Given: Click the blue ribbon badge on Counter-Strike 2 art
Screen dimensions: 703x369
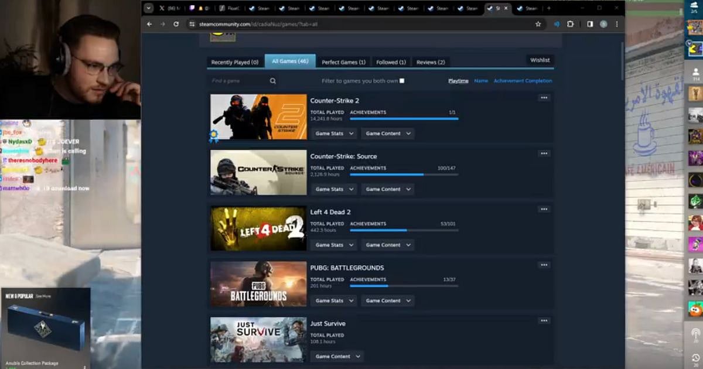Looking at the screenshot, I should point(214,136).
